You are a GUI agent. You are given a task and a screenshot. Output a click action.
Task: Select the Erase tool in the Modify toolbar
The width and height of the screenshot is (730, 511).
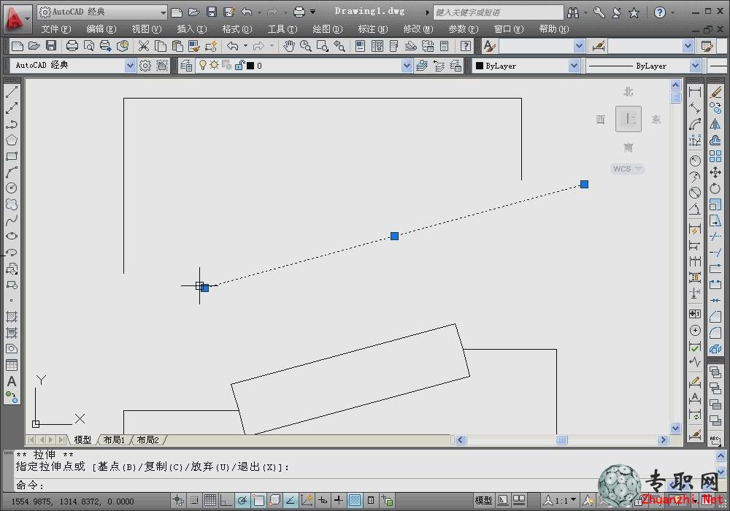[715, 92]
